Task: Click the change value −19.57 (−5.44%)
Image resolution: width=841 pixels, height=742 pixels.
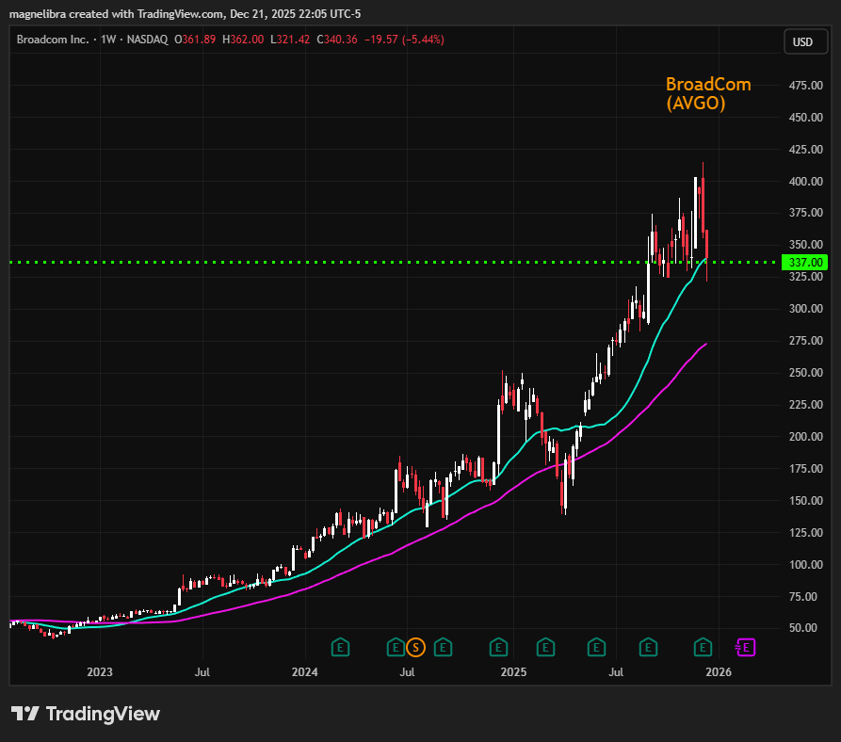Action: point(404,40)
